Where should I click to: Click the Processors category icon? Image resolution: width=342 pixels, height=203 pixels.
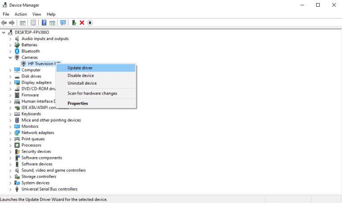coord(17,145)
